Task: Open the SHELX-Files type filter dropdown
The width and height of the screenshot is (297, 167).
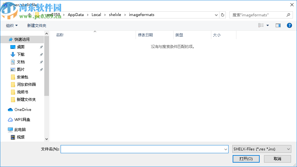Action: (x=262, y=149)
